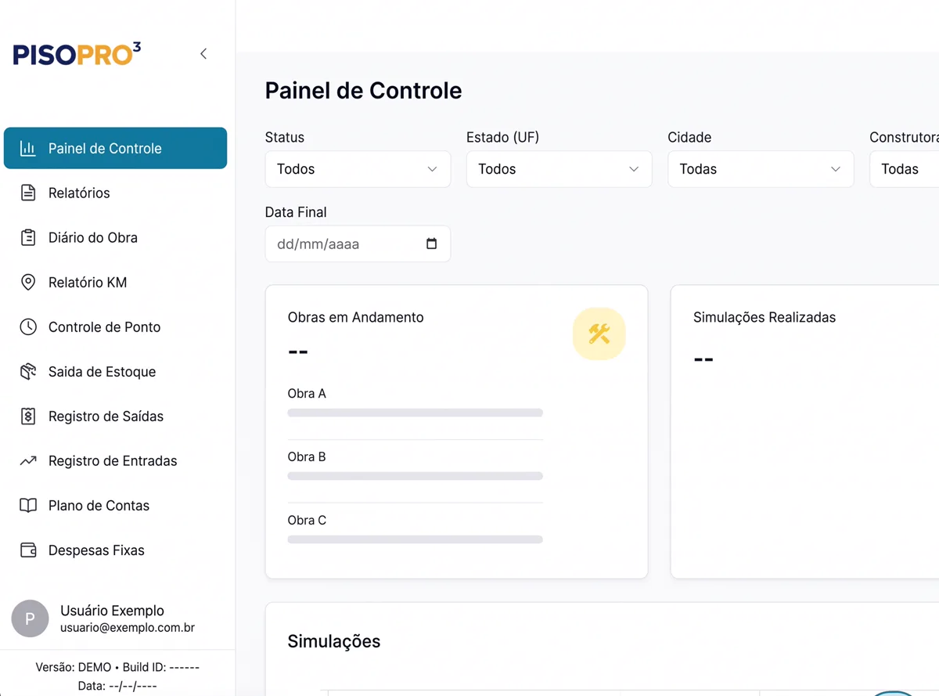Viewport: 939px width, 696px height.
Task: Click the Obra C progress bar
Action: 415,539
